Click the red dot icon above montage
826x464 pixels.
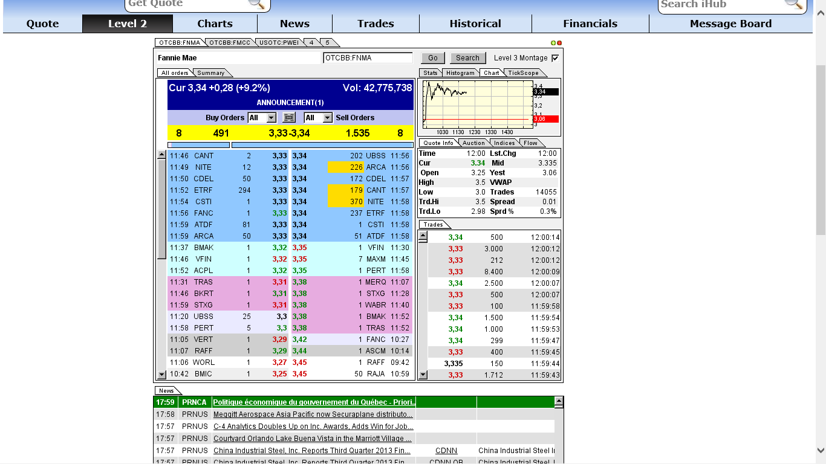pos(559,43)
